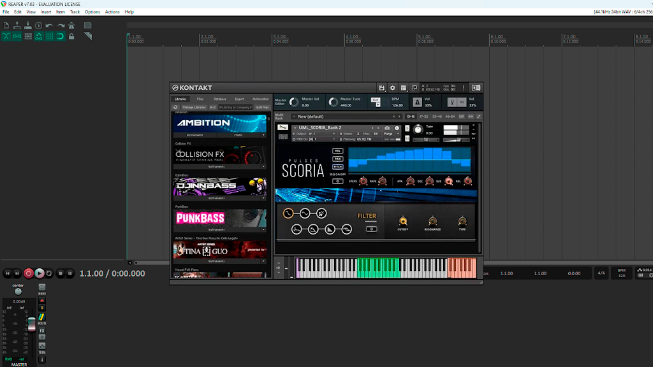Toggle grid lines toolbar icon
The image size is (653, 367).
pyautogui.click(x=50, y=36)
